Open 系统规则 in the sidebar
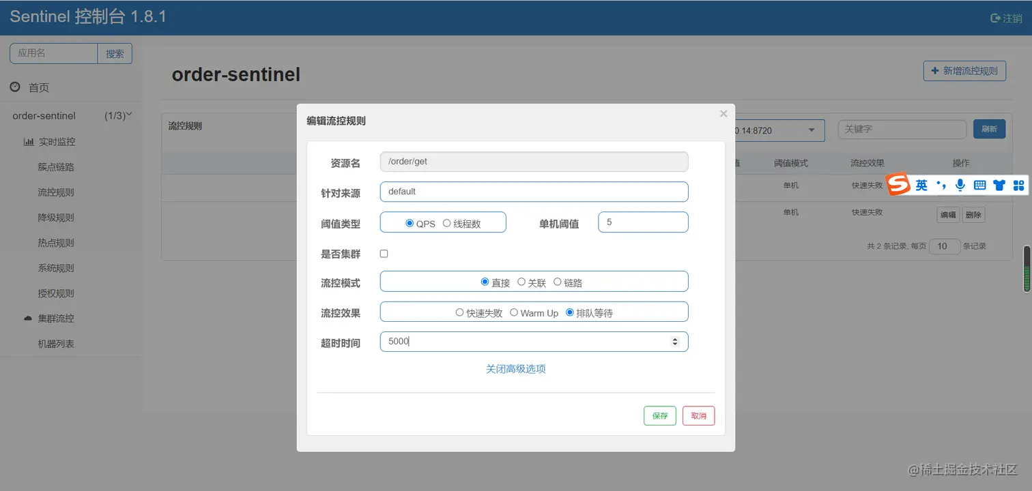This screenshot has height=491, width=1032. [x=56, y=268]
